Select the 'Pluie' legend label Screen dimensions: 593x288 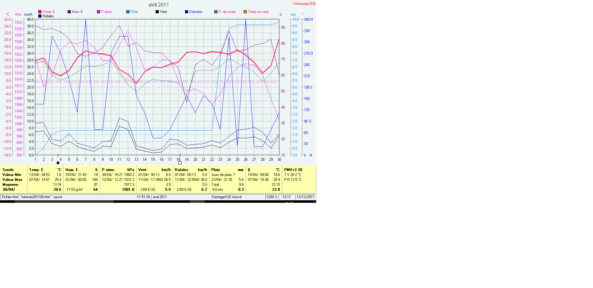click(x=134, y=12)
